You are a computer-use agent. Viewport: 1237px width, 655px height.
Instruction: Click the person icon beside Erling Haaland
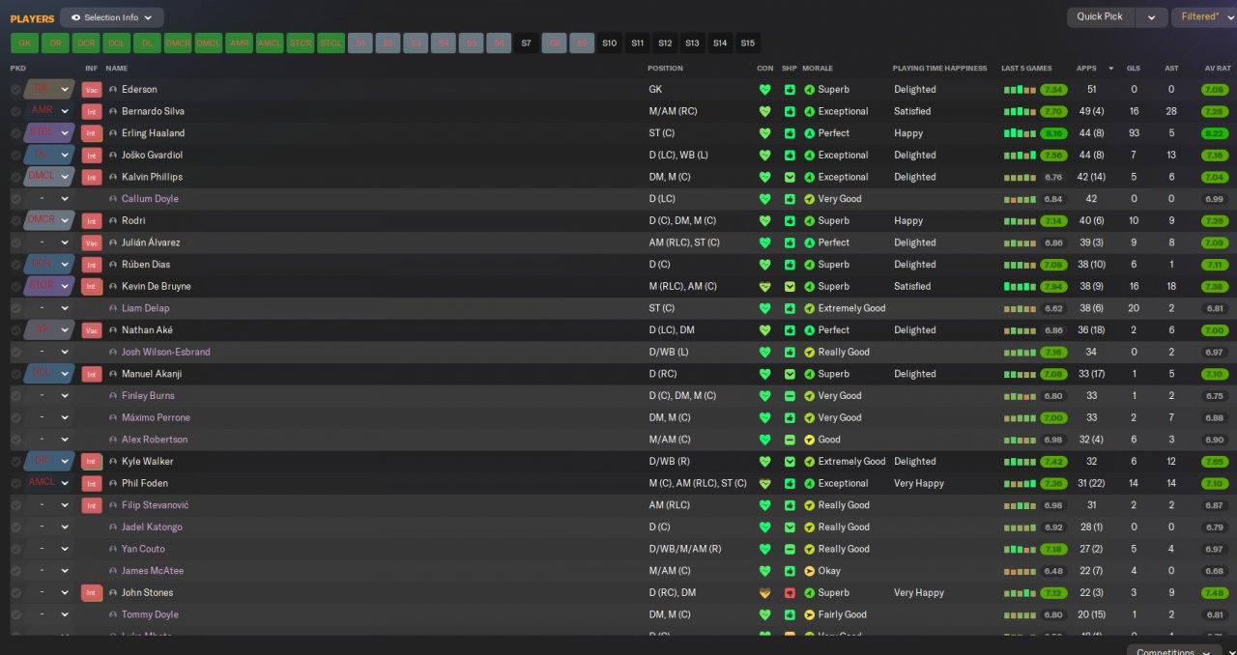tap(113, 133)
